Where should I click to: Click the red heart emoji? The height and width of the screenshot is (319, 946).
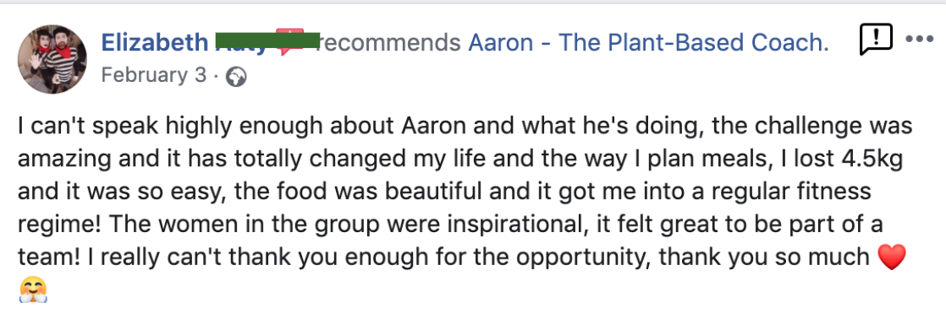tap(892, 259)
